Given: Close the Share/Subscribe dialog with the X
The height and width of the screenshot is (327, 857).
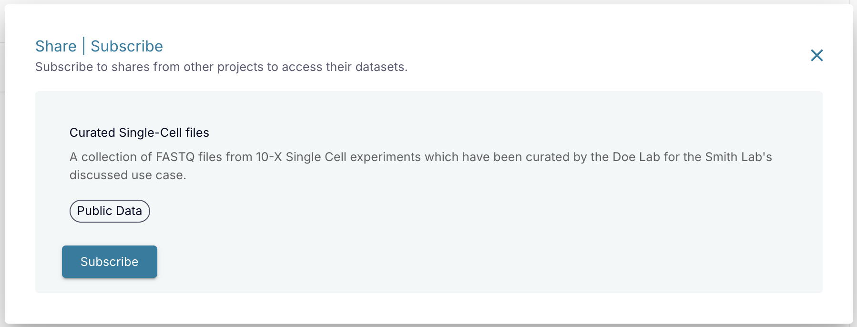Looking at the screenshot, I should click(816, 55).
